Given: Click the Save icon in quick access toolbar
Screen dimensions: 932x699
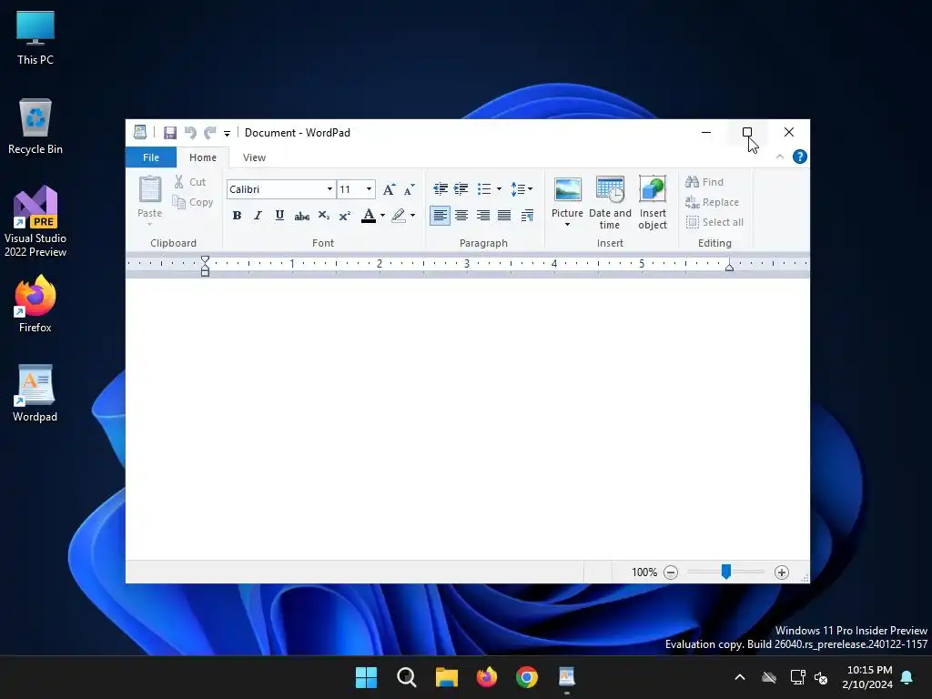Looking at the screenshot, I should (170, 133).
